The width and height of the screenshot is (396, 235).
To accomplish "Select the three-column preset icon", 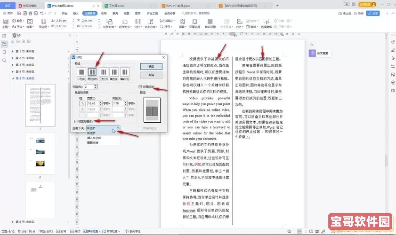I will [104, 72].
